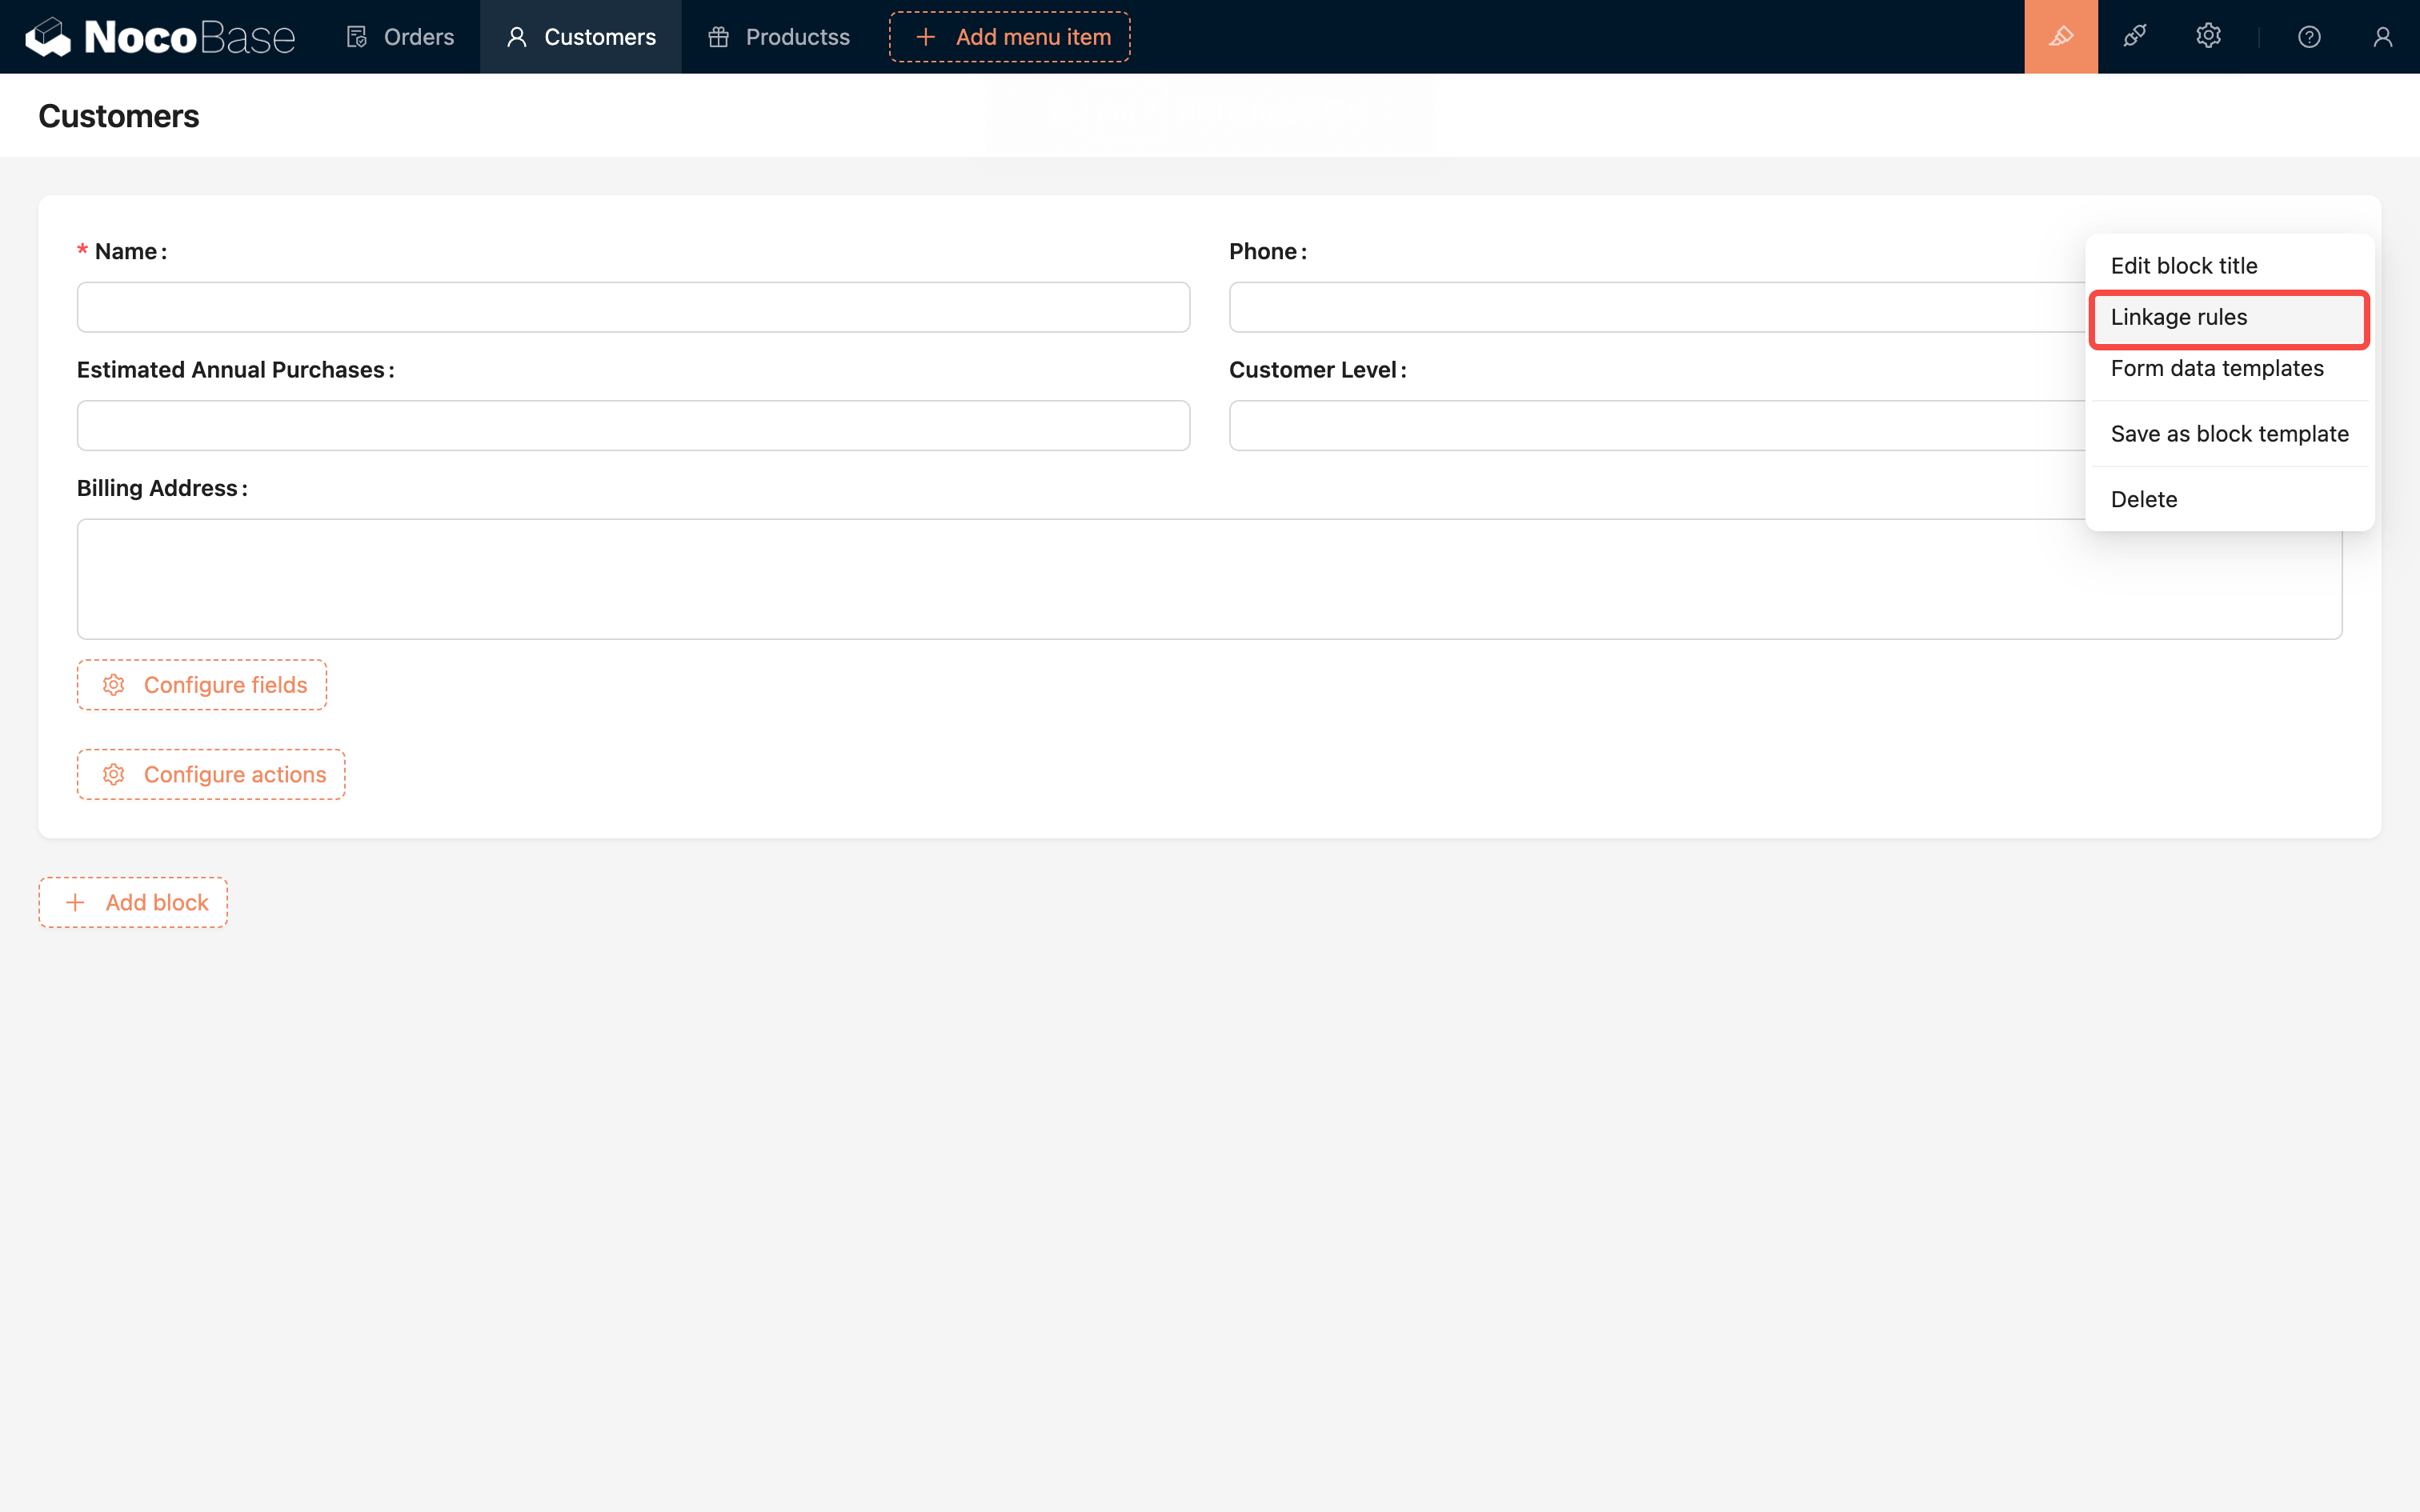The image size is (2420, 1512).
Task: Click the Add block button
Action: (134, 903)
